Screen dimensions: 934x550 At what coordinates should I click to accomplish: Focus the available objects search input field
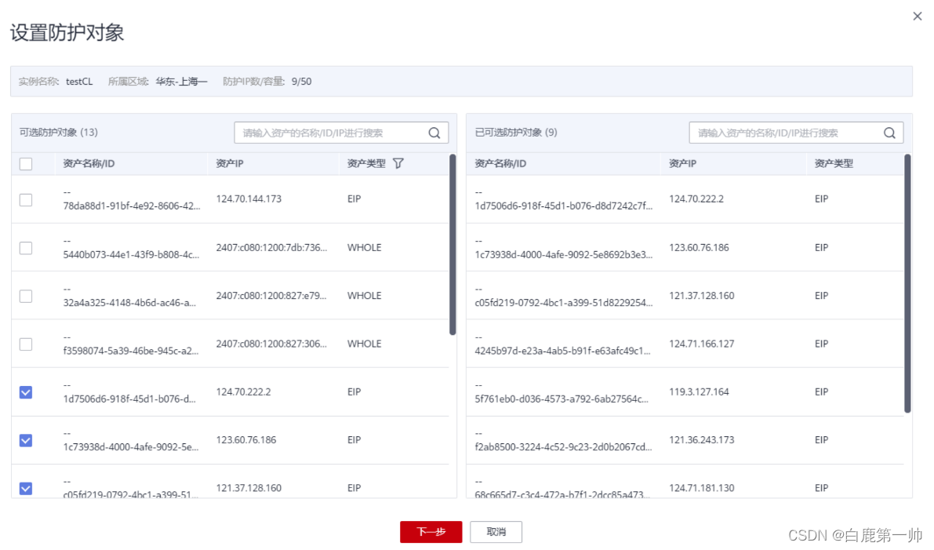[x=341, y=133]
